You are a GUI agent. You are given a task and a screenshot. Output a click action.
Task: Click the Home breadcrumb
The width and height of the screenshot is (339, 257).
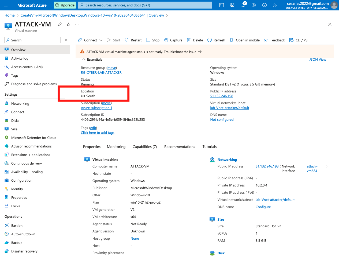click(x=10, y=15)
